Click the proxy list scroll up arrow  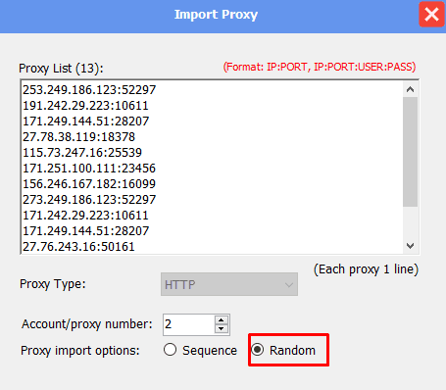410,89
